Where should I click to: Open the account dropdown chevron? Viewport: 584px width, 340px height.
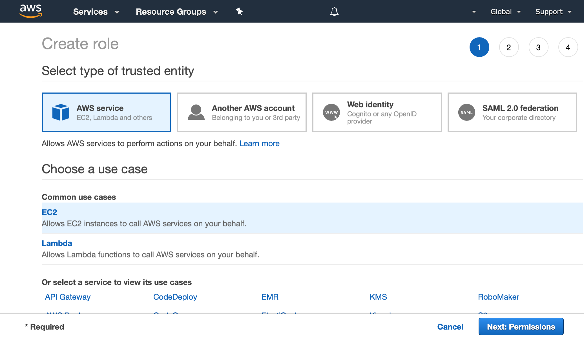click(474, 12)
